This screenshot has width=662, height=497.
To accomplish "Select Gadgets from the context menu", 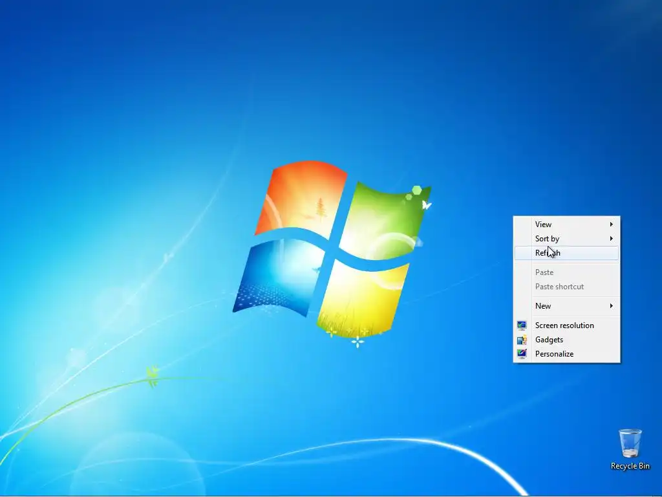I will 566,340.
